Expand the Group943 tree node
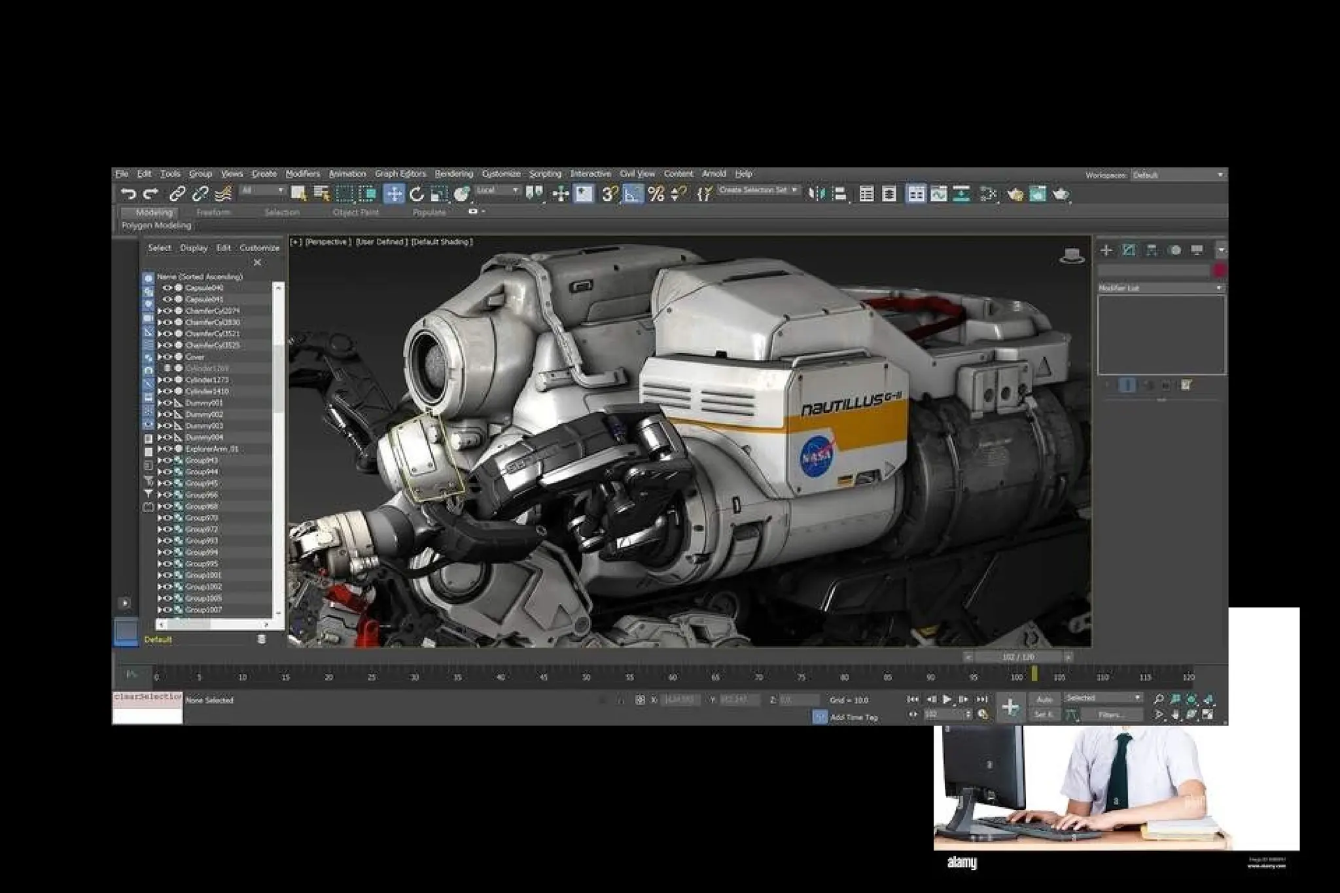1340x893 pixels. (160, 461)
